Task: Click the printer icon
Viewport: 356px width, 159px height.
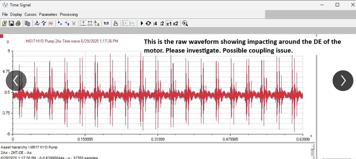Action: click(18, 23)
